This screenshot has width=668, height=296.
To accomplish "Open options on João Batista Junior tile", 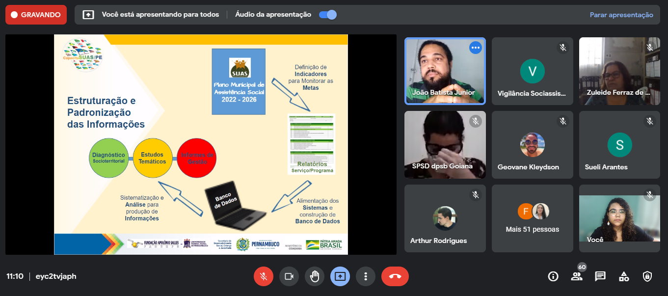I will click(475, 48).
